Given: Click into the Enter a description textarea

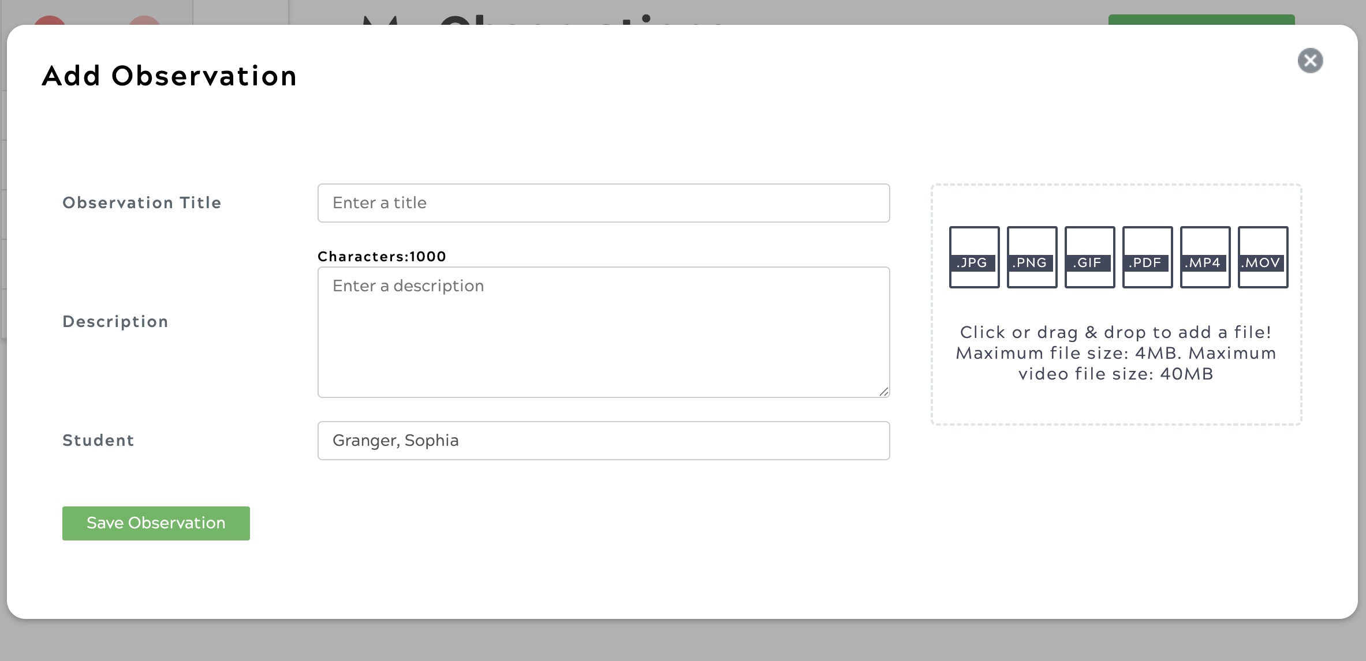Looking at the screenshot, I should click(x=603, y=332).
